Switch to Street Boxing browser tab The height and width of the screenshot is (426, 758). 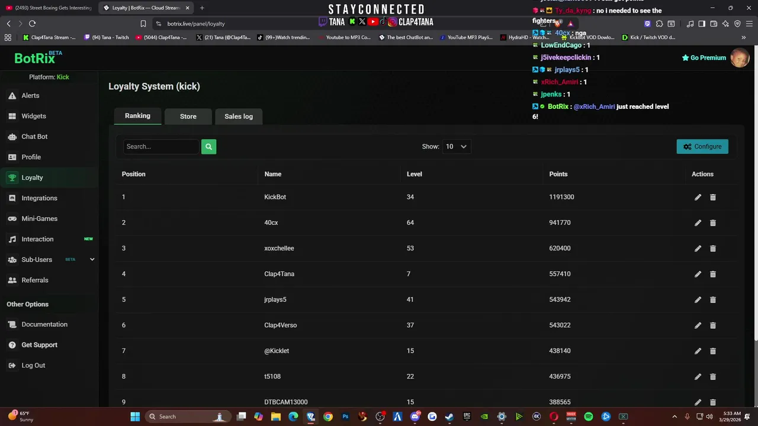pos(49,8)
